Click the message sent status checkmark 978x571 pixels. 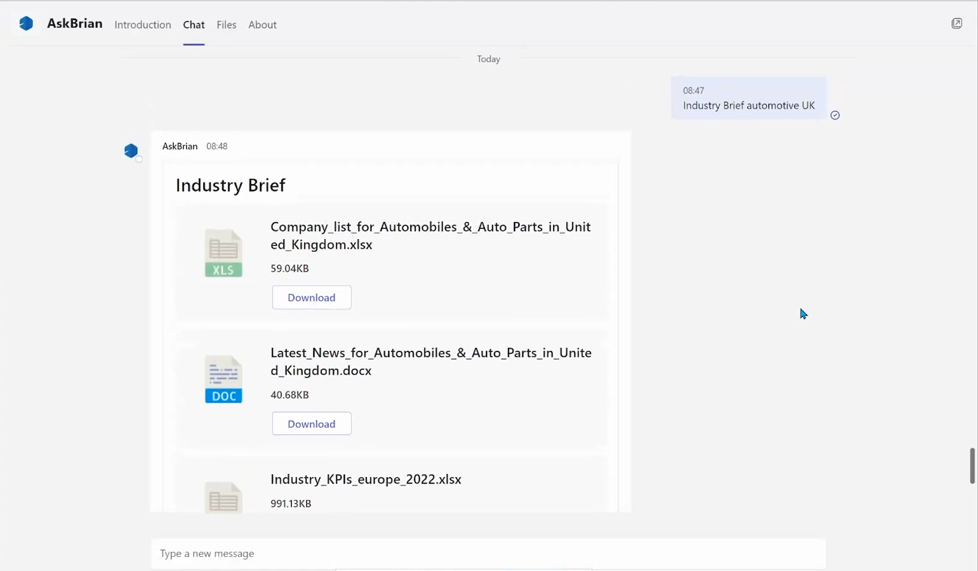835,115
